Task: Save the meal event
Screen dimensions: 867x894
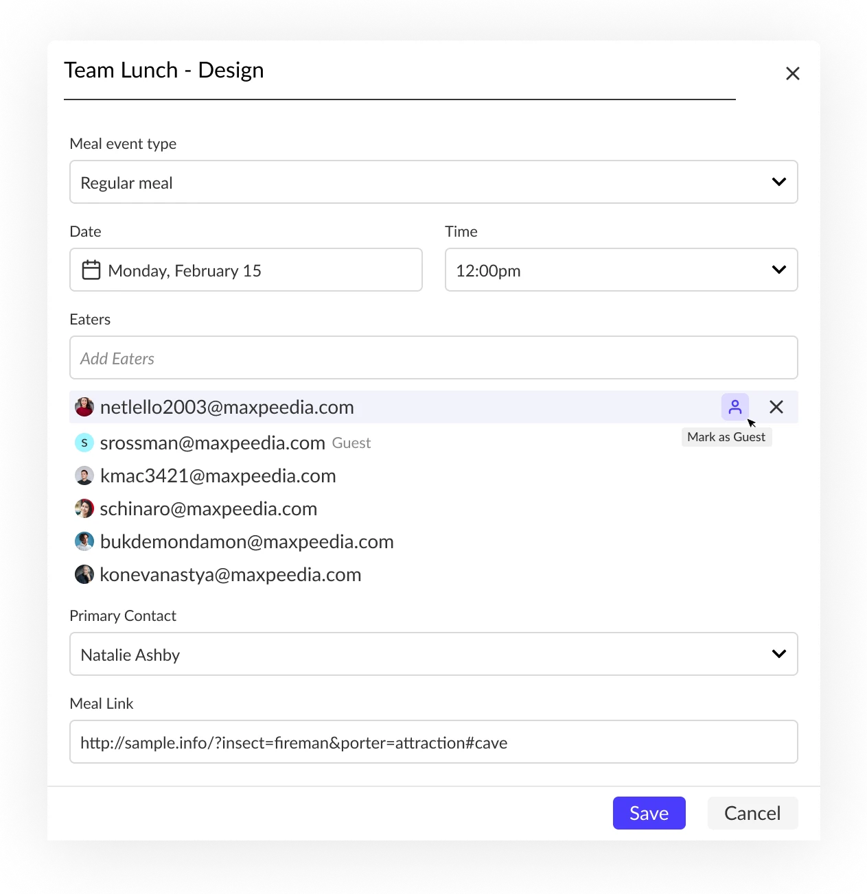Action: click(x=649, y=813)
